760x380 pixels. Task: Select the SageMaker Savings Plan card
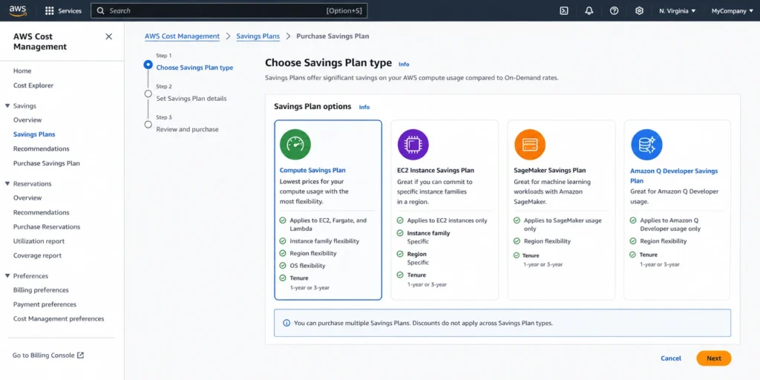[561, 210]
